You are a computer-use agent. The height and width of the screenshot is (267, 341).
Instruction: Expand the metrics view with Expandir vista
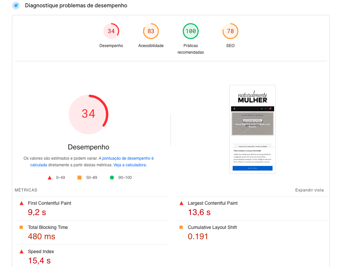(309, 190)
